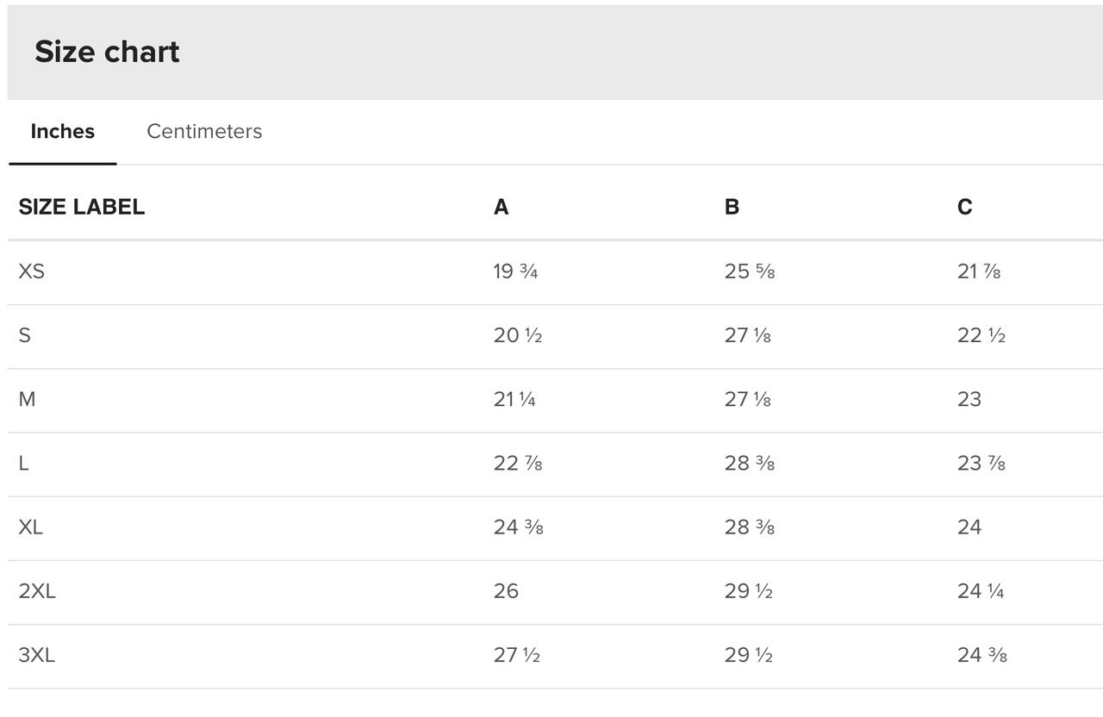Click the Size chart heading
This screenshot has height=717, width=1103.
point(107,52)
